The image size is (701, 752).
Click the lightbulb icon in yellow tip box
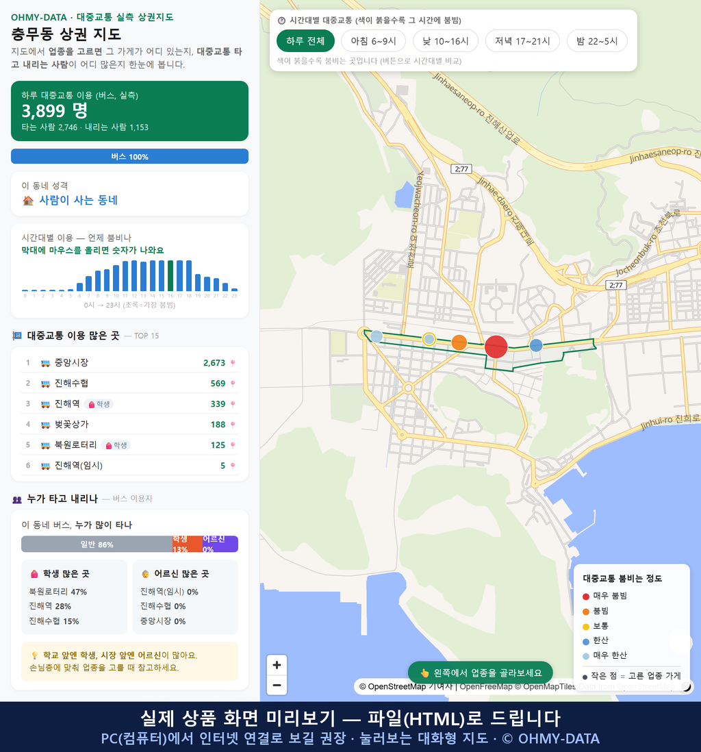point(34,655)
